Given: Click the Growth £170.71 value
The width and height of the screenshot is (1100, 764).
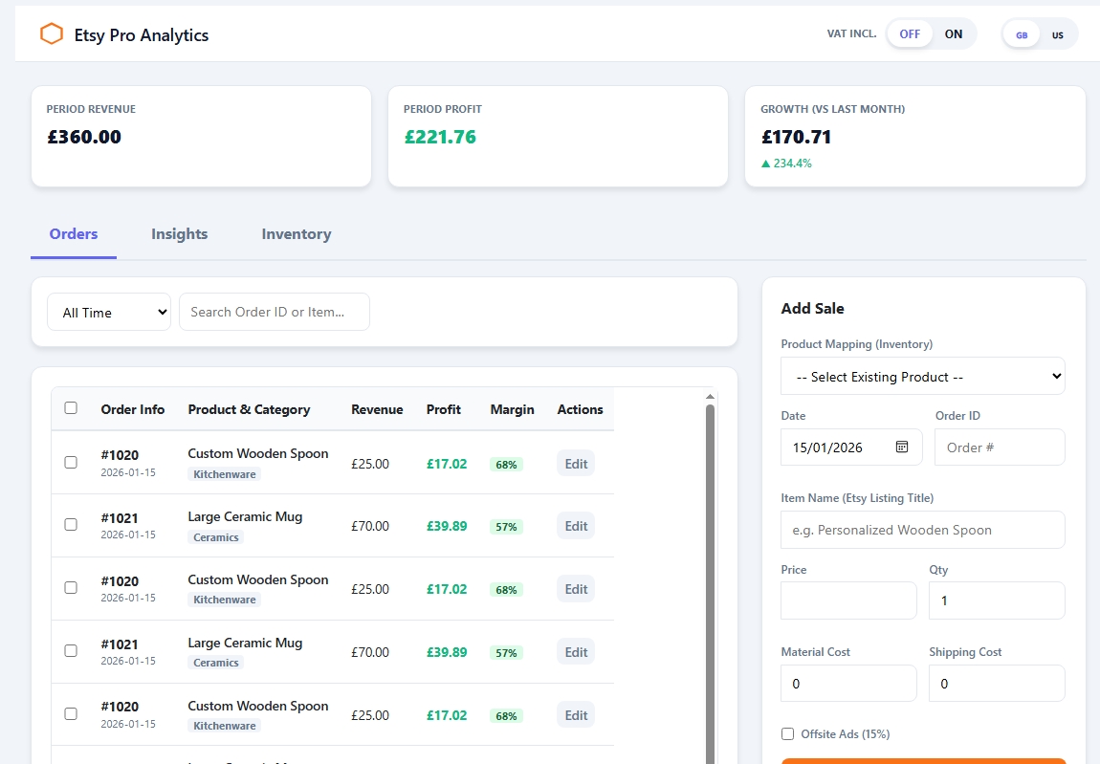Looking at the screenshot, I should click(x=796, y=137).
